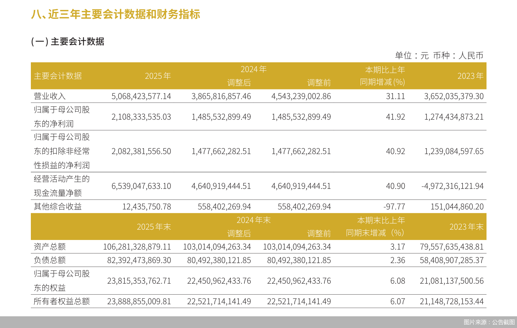The width and height of the screenshot is (517, 328).
Task: Click the 调整前 subheader under 2024年
Action: point(319,83)
